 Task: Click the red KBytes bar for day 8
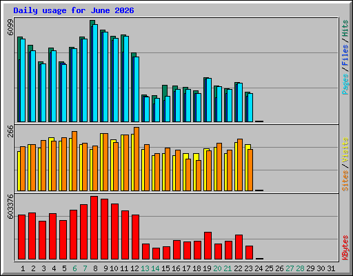tap(94, 228)
